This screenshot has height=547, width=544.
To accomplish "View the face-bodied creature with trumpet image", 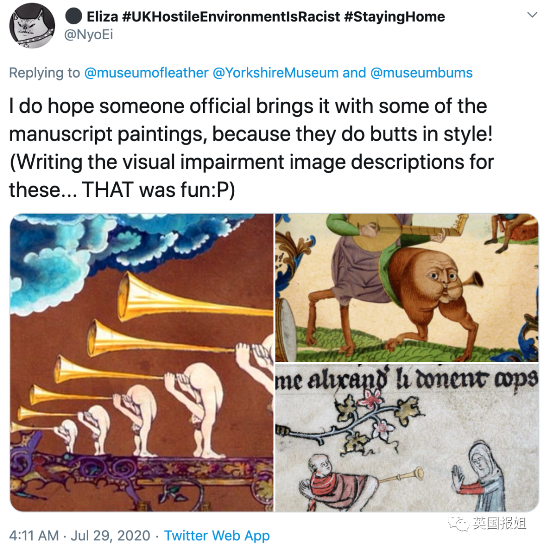I will tap(407, 288).
